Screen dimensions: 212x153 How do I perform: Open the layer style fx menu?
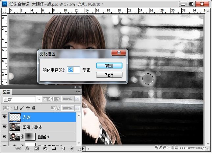coord(27,148)
